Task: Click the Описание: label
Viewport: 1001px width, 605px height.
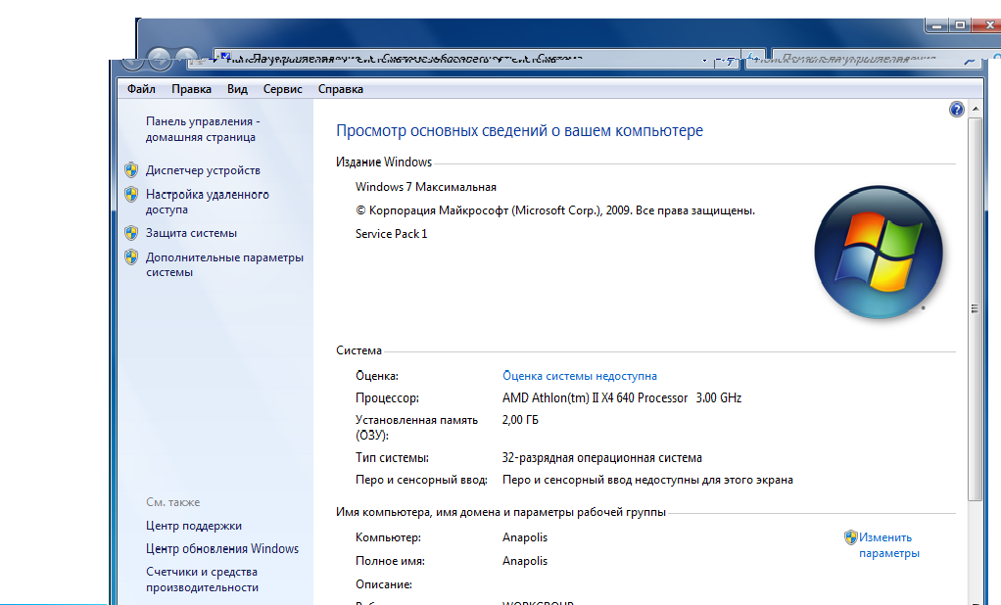Action: pyautogui.click(x=384, y=583)
